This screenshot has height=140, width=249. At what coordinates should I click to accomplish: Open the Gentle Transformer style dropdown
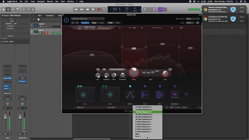tap(117, 70)
